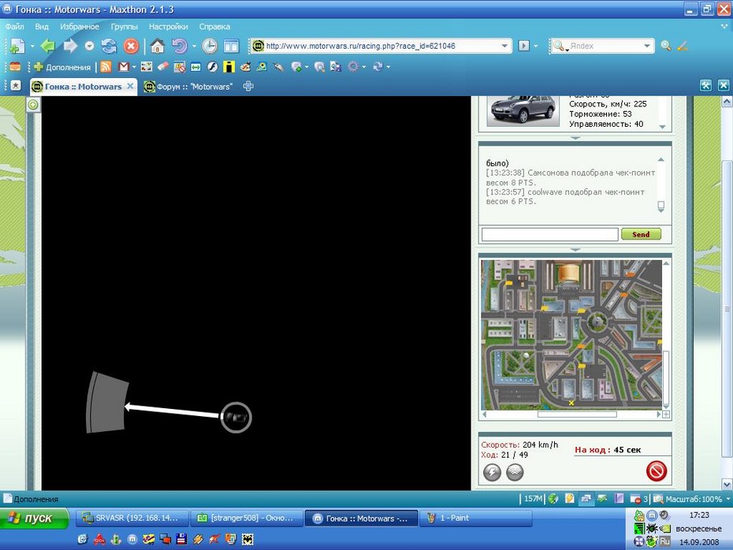Click the green plus icon on game field

33,105
